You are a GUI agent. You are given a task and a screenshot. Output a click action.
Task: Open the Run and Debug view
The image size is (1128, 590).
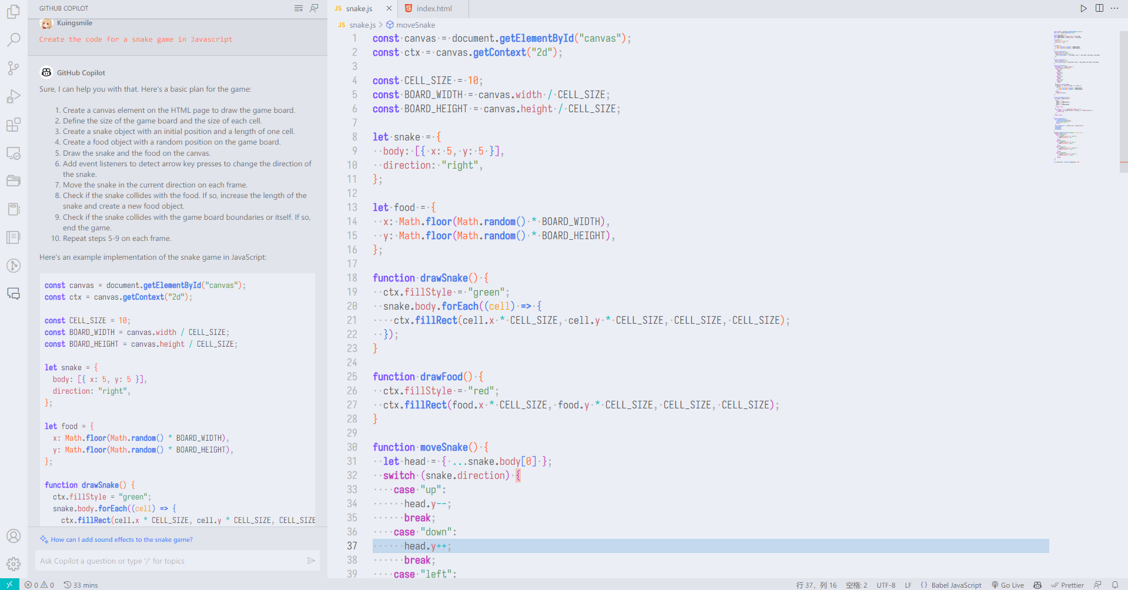tap(14, 96)
